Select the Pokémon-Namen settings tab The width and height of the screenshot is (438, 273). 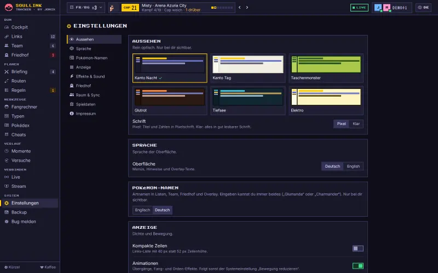(94, 58)
